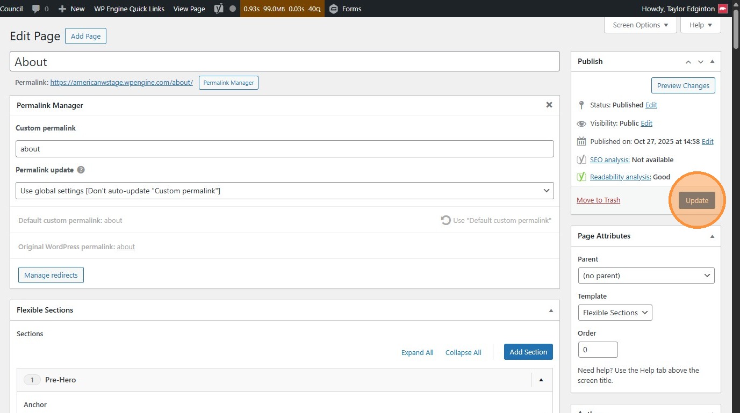Open the Template dropdown

615,313
